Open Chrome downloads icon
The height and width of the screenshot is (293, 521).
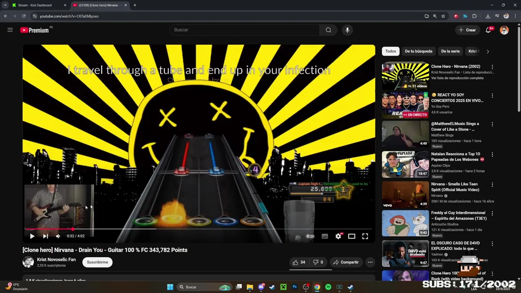[488, 16]
